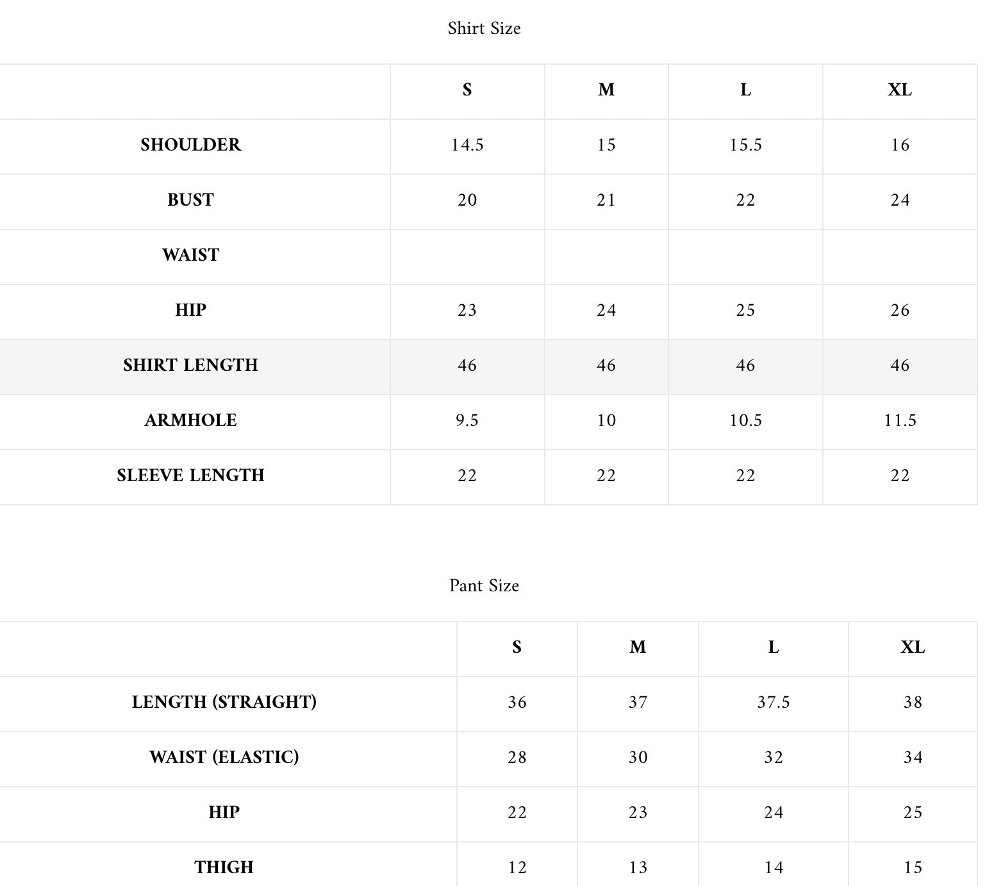Click the SHIRT LENGTH row label
This screenshot has width=985, height=886.
pyautogui.click(x=191, y=365)
